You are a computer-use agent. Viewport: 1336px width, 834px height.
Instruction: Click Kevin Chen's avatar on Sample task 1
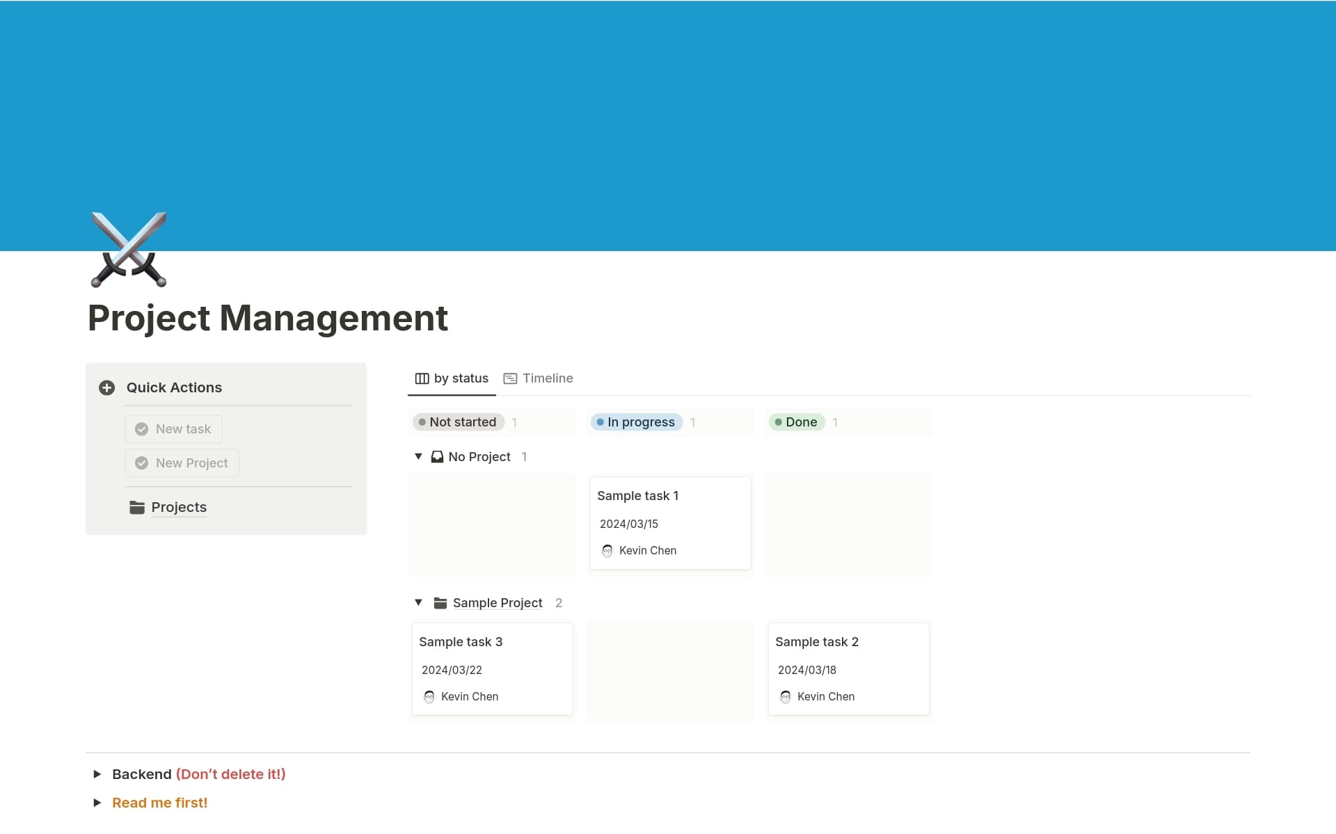pyautogui.click(x=607, y=550)
